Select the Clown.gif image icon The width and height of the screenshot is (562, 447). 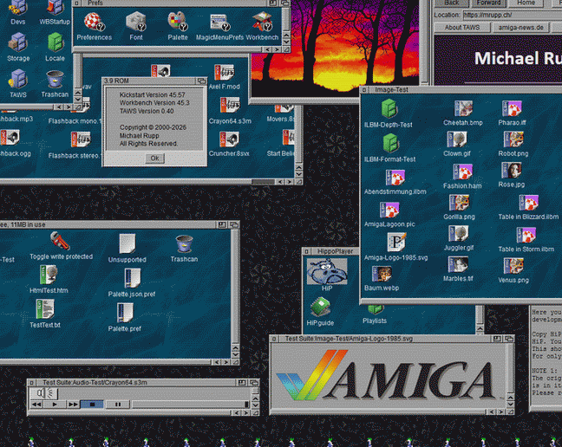tap(457, 139)
